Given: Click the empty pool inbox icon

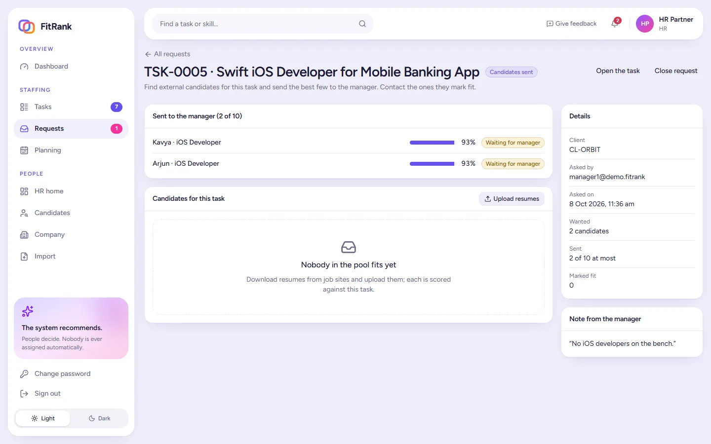Looking at the screenshot, I should pos(349,247).
